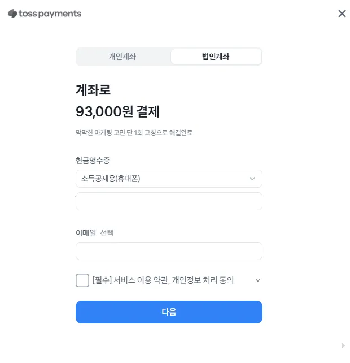Image resolution: width=350 pixels, height=363 pixels.
Task: Select the 법인계좌 tab
Action: point(216,57)
